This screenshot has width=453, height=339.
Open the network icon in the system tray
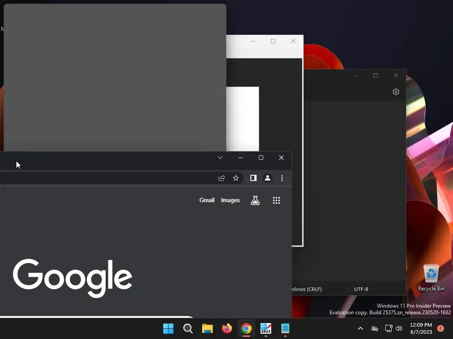(388, 328)
